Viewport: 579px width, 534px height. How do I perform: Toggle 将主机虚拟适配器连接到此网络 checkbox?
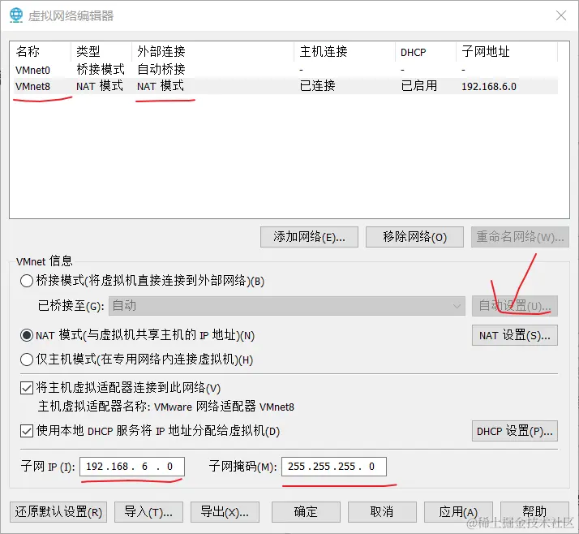tap(27, 388)
